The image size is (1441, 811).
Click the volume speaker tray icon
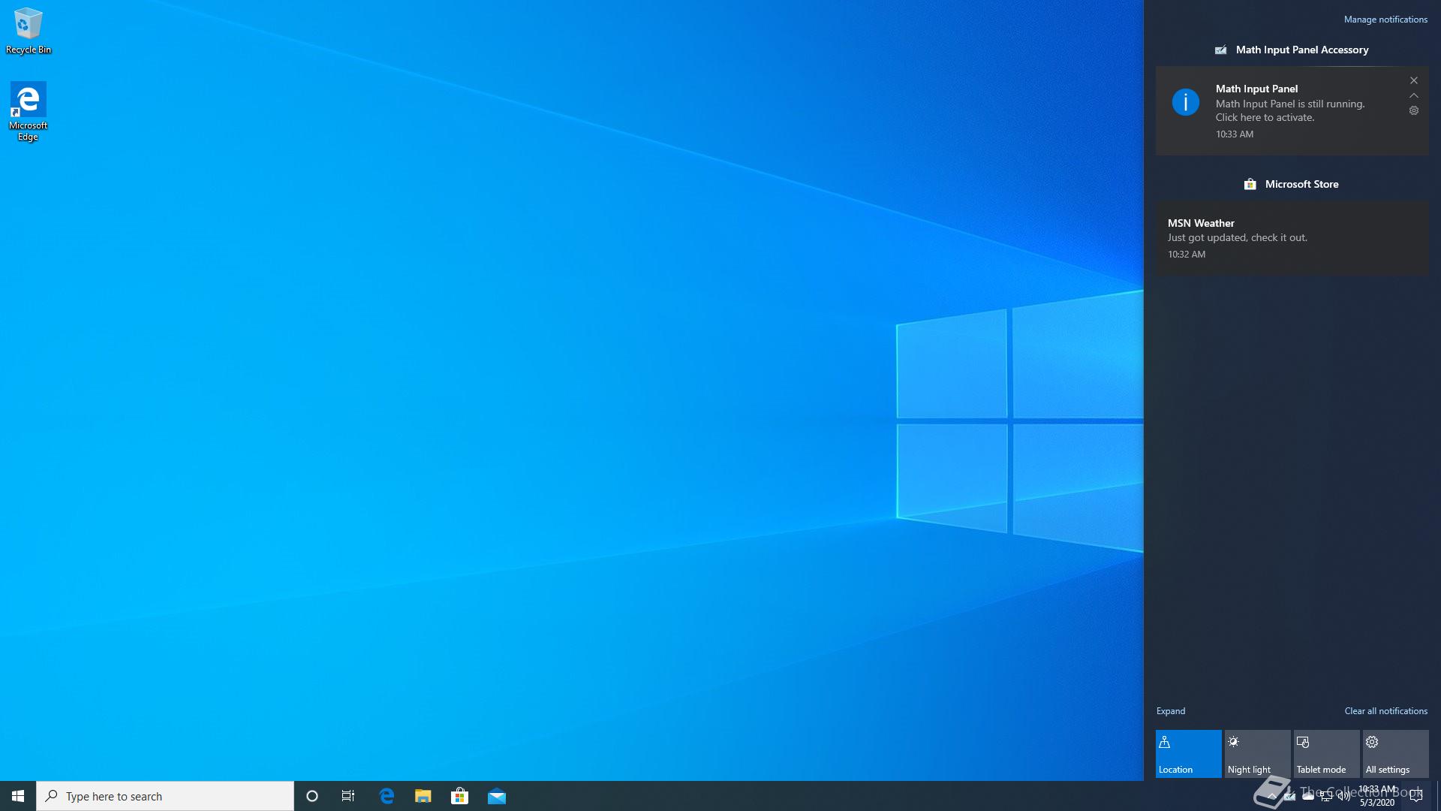point(1343,796)
